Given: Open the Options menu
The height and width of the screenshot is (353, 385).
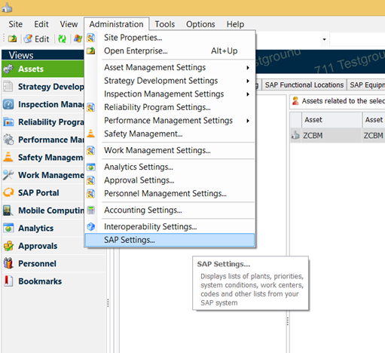Looking at the screenshot, I should 200,24.
